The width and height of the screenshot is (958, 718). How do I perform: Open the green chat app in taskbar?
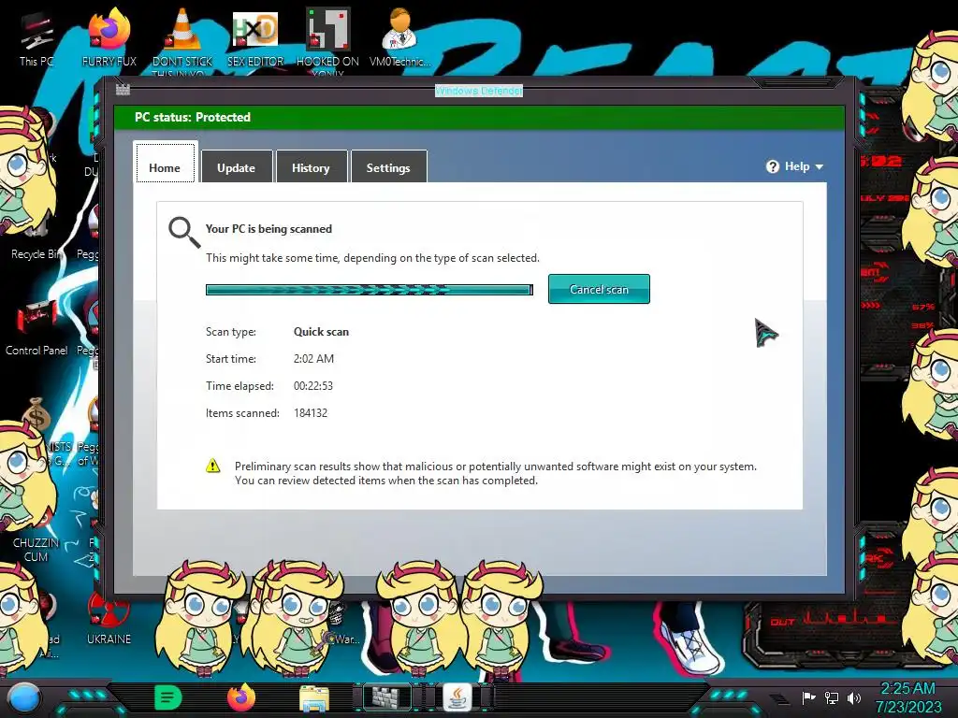(x=168, y=697)
